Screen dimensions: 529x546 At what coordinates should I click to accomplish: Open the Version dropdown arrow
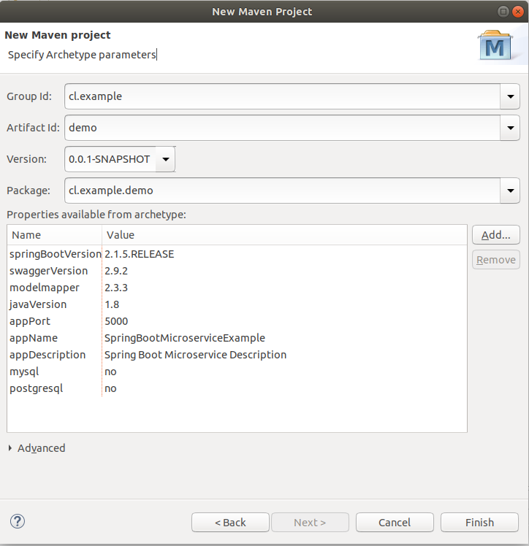pos(166,159)
